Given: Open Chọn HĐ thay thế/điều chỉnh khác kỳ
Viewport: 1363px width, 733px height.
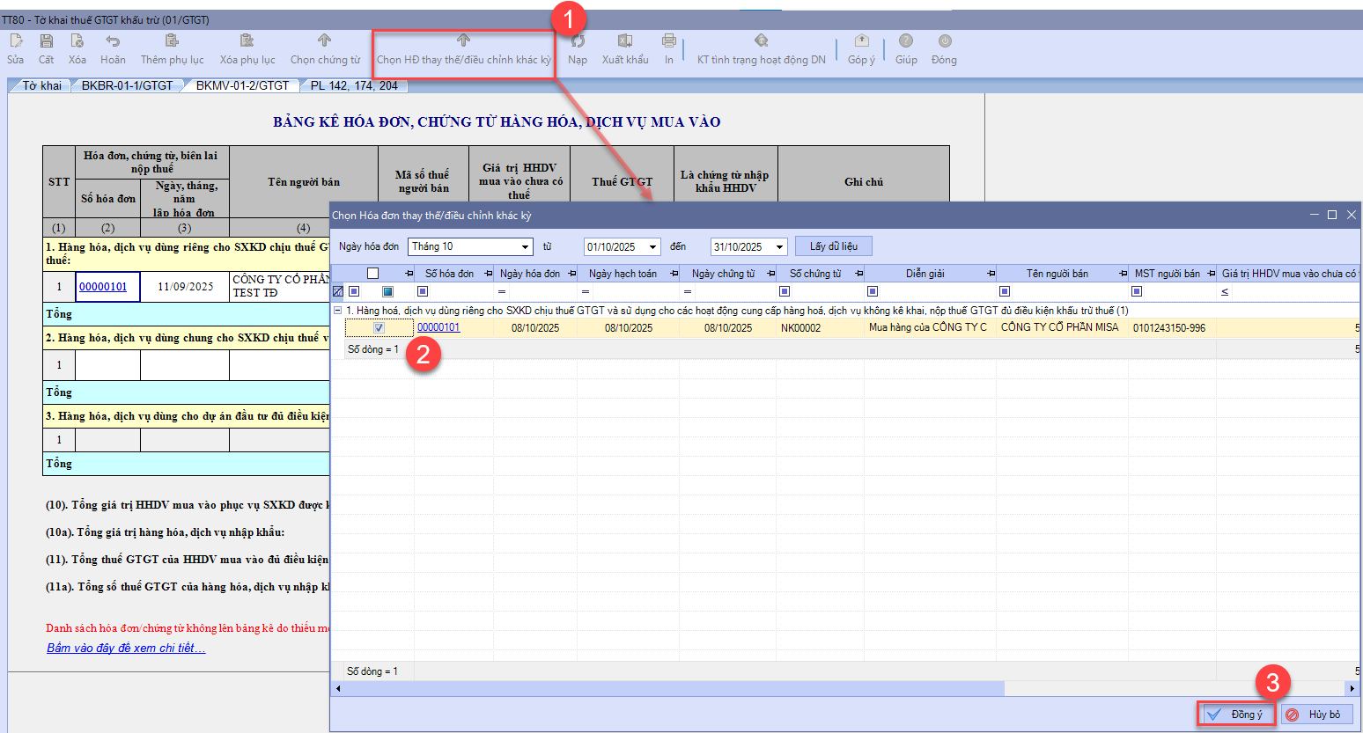Looking at the screenshot, I should [463, 50].
